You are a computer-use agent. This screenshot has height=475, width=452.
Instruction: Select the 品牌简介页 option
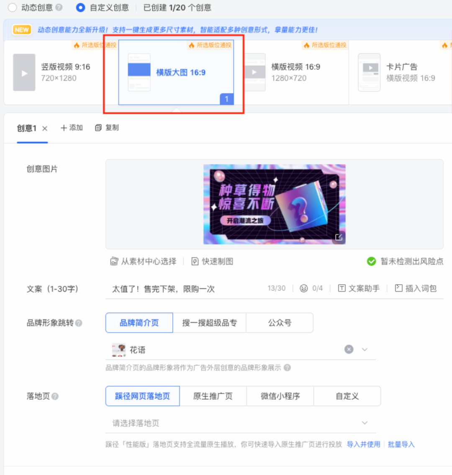(x=139, y=323)
